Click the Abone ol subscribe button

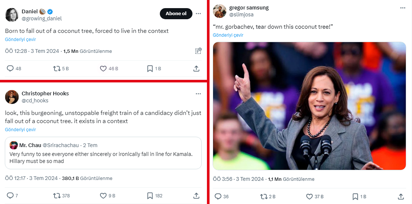point(176,14)
